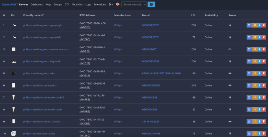Screen dimensions: 268x137
Task: Open the Dashboard page
Action: click(x=37, y=4)
